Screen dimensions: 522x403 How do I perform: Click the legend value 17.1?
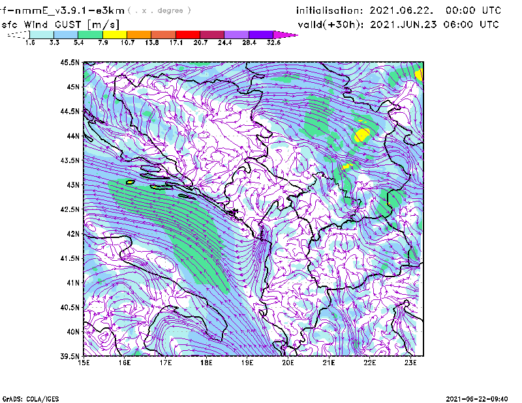tap(176, 42)
